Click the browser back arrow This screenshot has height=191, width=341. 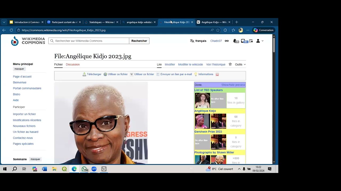pyautogui.click(x=4, y=30)
